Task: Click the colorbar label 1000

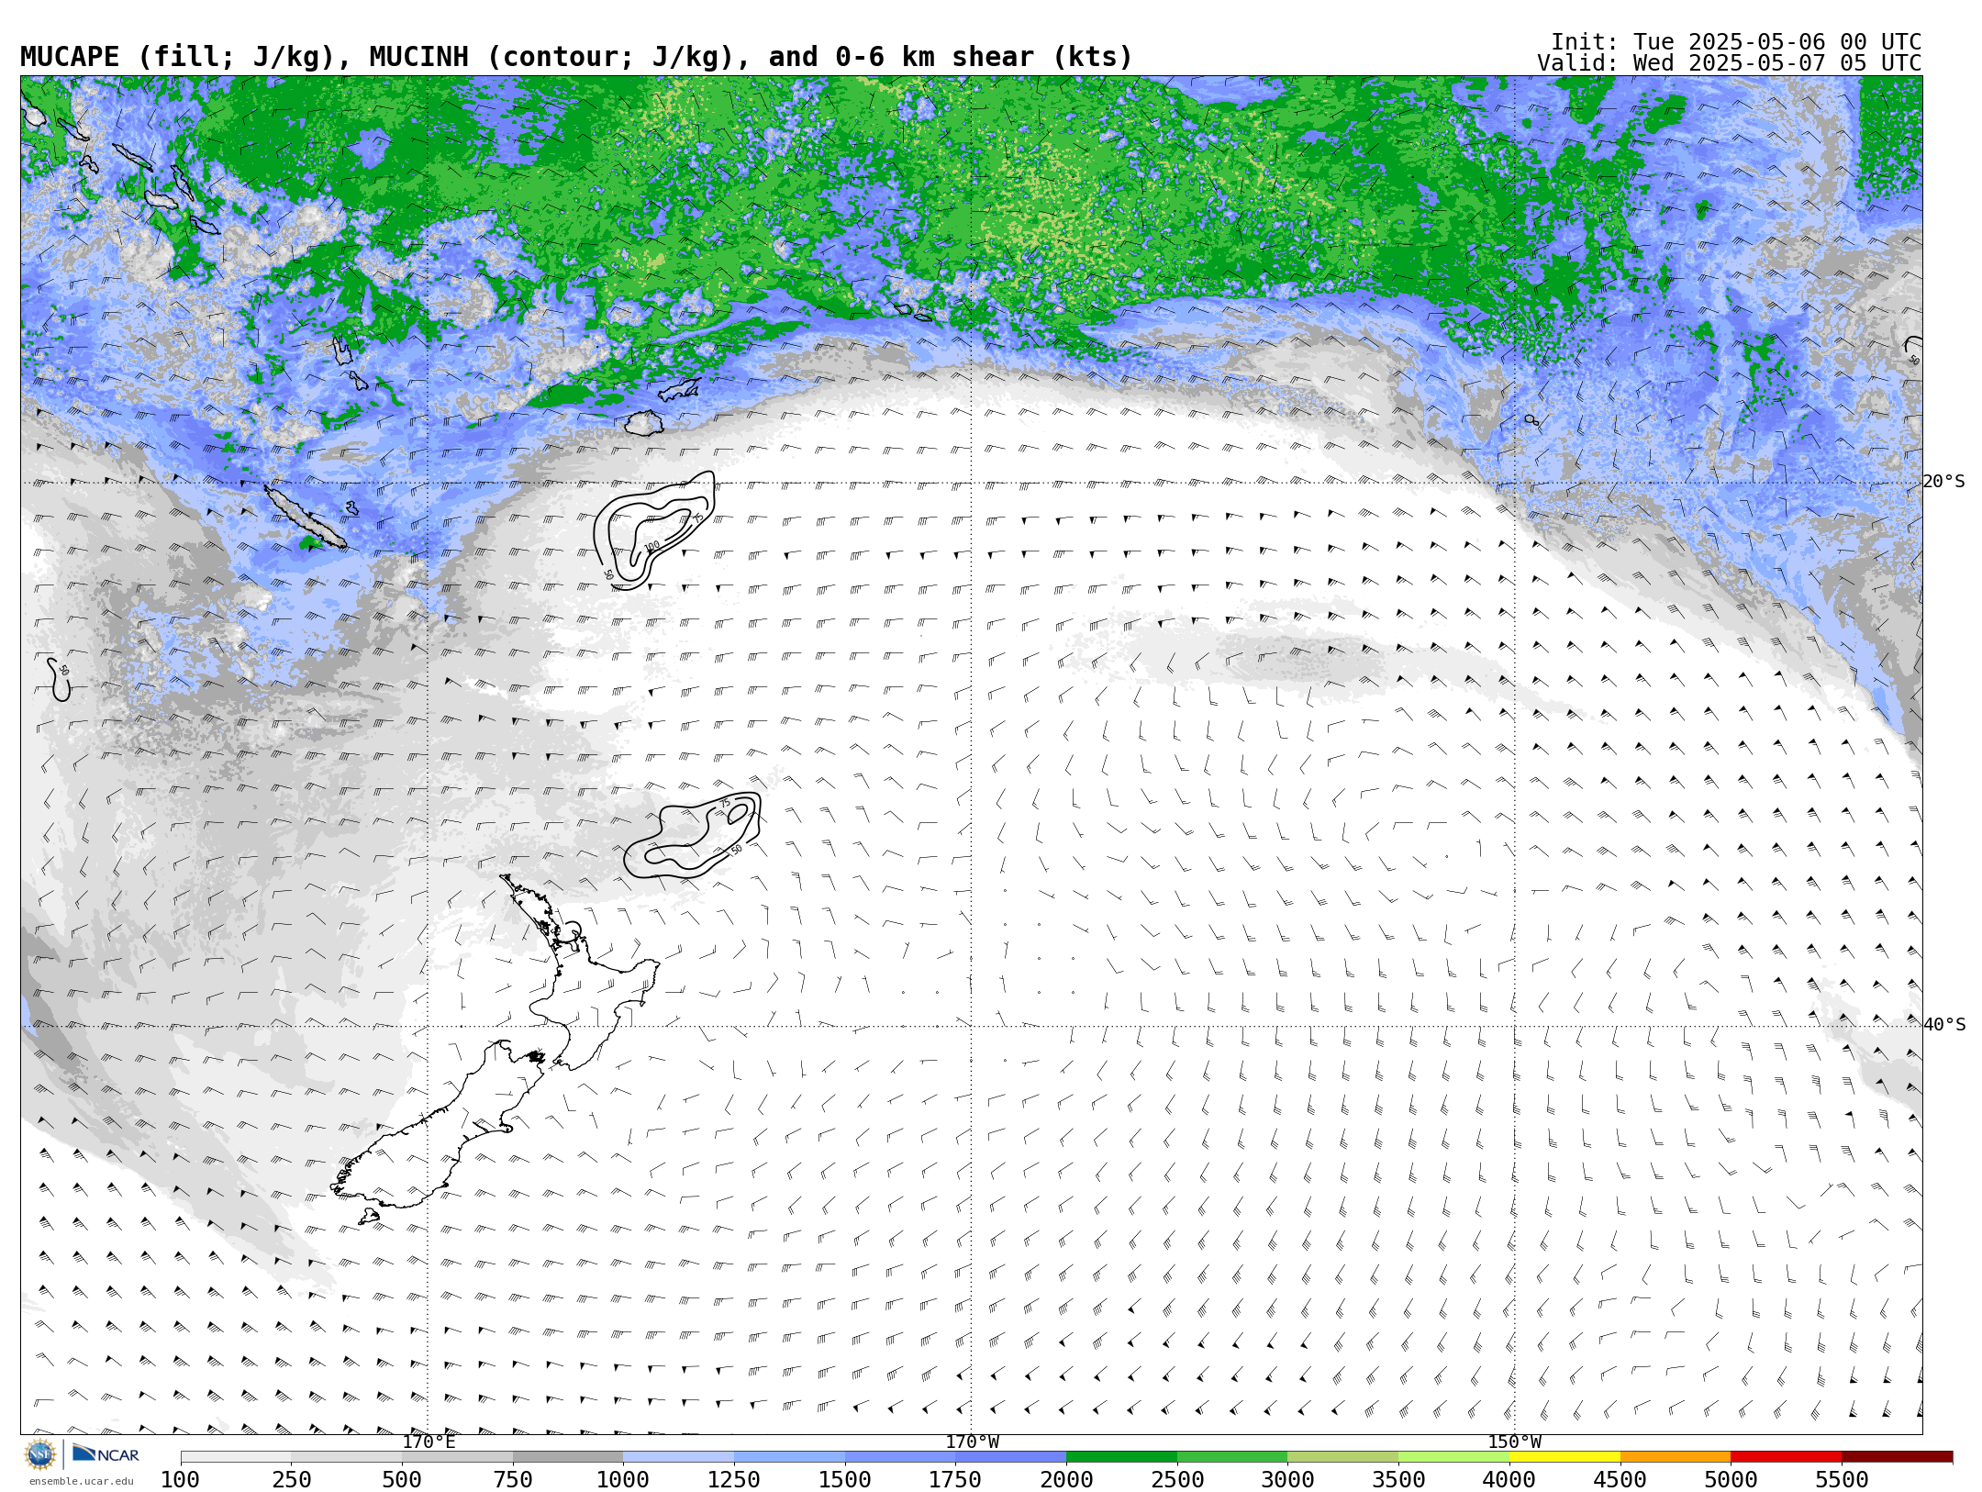Action: point(623,1480)
